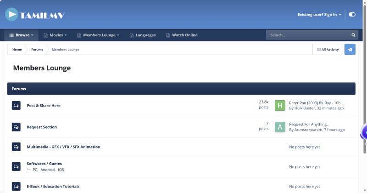
Task: Click the Forums section header
Action: [181, 89]
